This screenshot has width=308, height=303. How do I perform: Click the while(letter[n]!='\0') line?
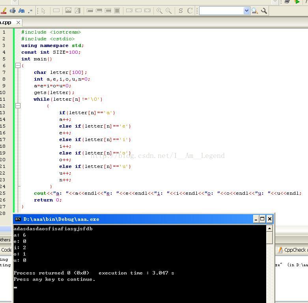68,99
